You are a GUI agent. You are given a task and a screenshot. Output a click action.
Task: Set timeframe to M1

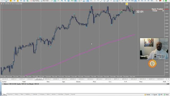coord(122,1)
